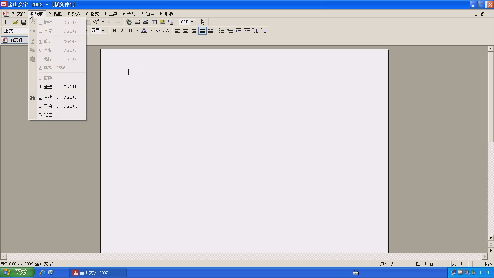Decrease paragraph indent
Screen dimensions: 494x278
pos(238,31)
